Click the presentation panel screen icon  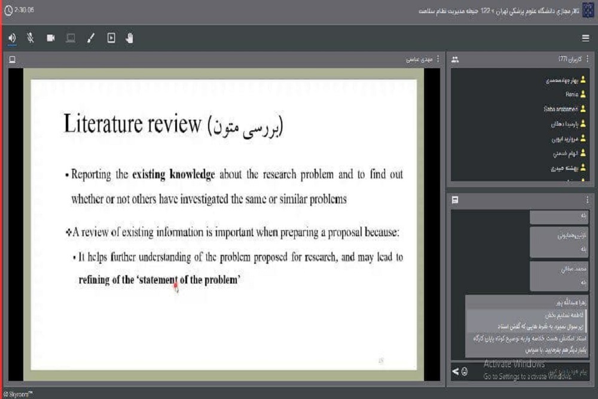pyautogui.click(x=12, y=59)
